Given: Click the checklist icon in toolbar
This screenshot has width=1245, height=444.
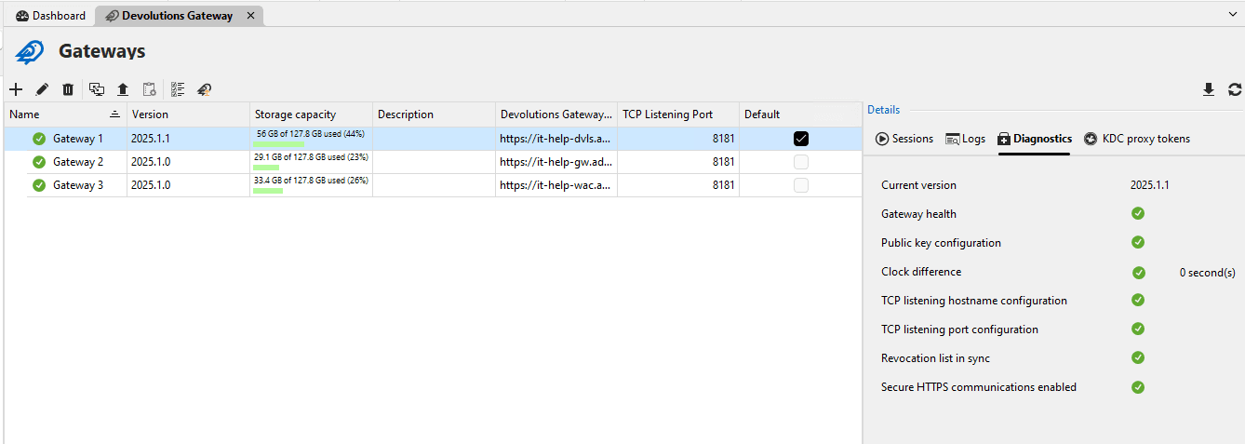Looking at the screenshot, I should pos(178,89).
